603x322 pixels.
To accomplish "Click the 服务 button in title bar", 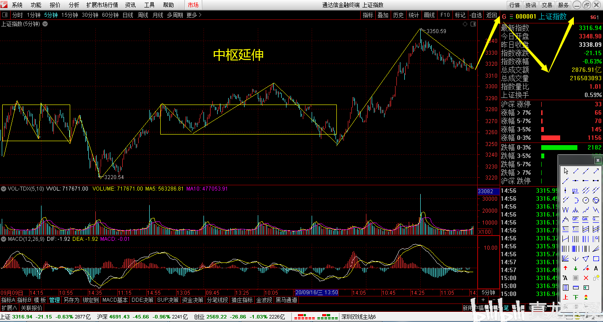I will click(563, 5).
